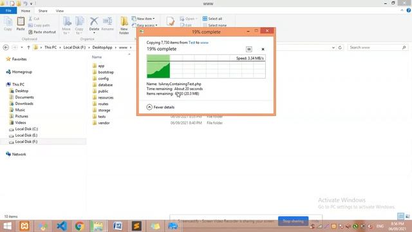This screenshot has width=412, height=232.
Task: Open Downloads in navigation pane
Action: pos(21,103)
